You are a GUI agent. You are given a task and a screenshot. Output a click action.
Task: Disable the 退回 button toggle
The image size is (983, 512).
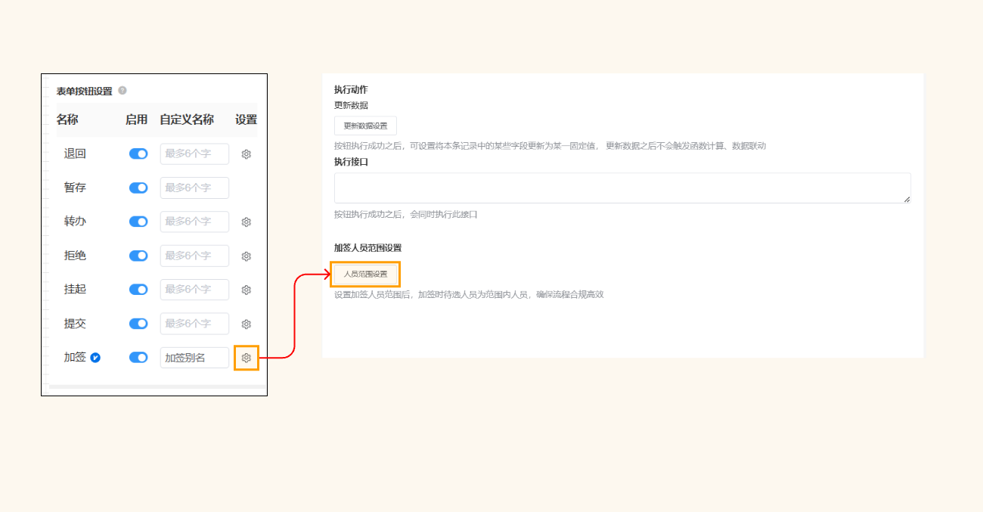point(138,154)
